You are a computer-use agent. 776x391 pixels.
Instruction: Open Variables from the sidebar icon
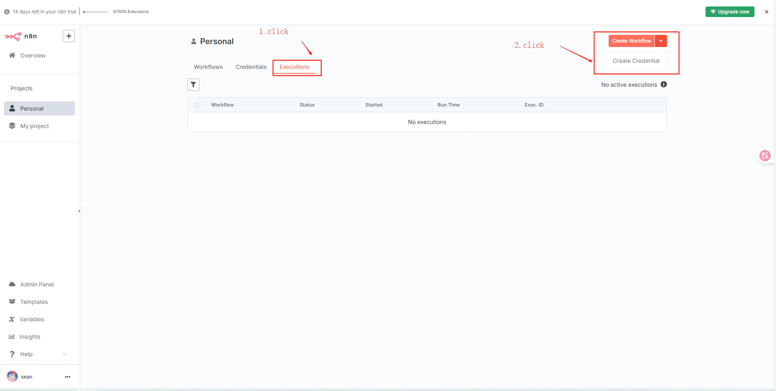coord(12,319)
